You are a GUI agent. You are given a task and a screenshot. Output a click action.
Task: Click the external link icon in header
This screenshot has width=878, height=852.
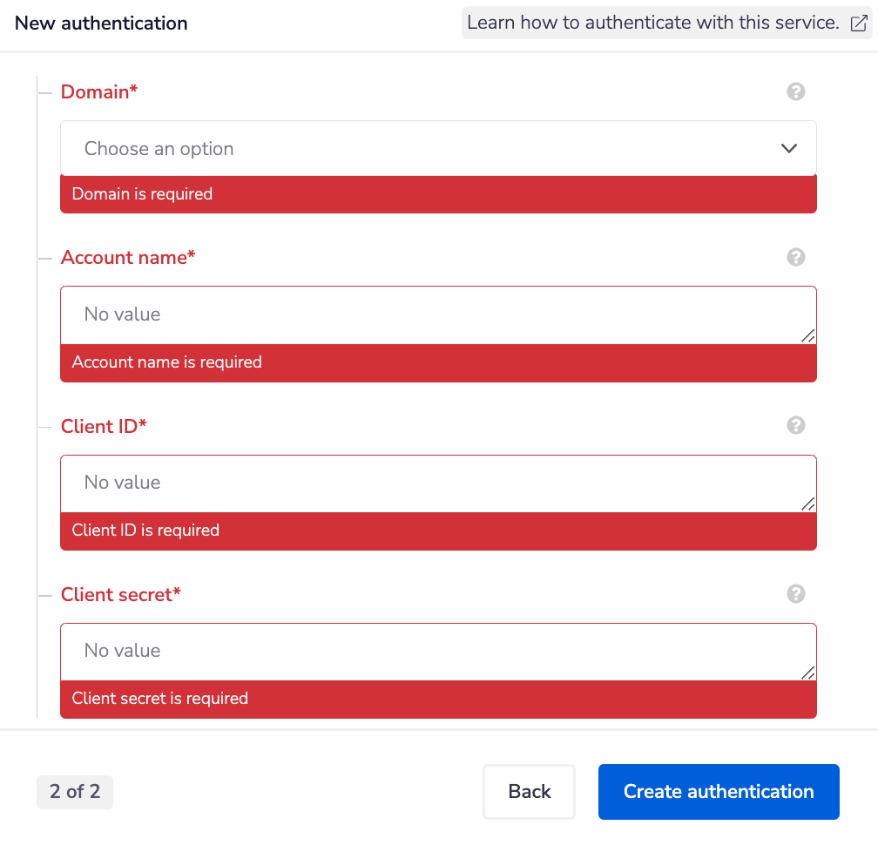[857, 24]
